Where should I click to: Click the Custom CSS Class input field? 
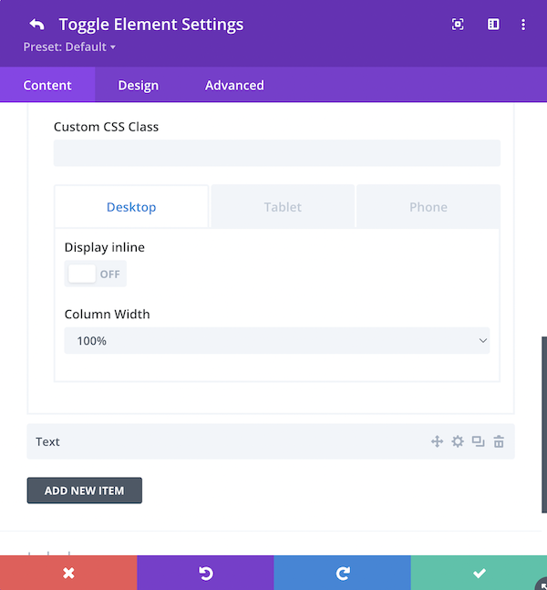tap(277, 153)
